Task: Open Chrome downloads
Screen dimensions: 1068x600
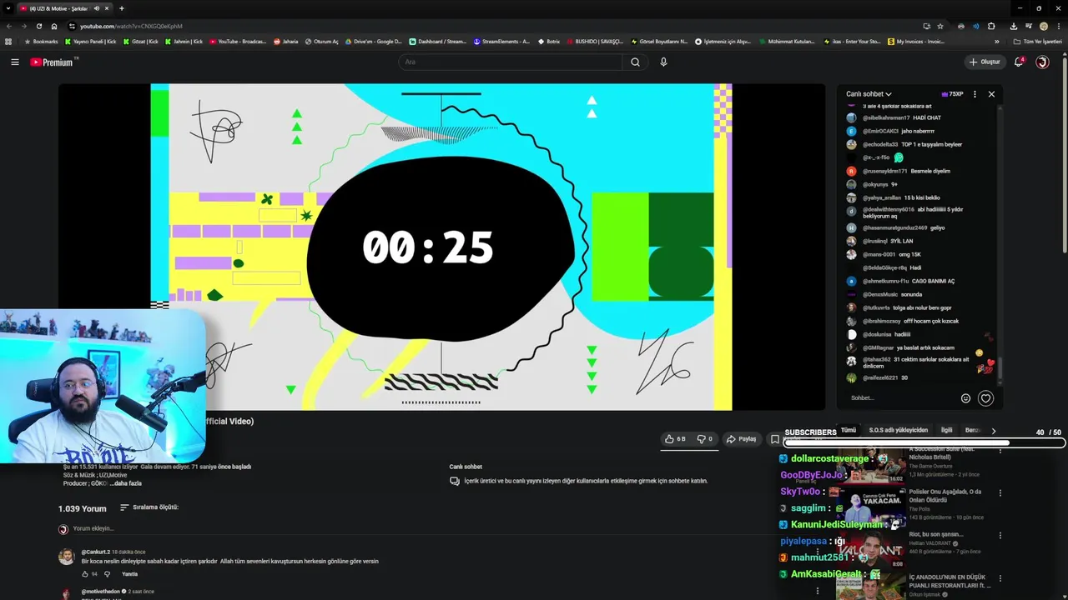Action: tap(1013, 26)
